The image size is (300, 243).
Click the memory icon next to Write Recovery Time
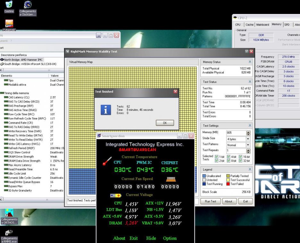[x=6, y=131]
